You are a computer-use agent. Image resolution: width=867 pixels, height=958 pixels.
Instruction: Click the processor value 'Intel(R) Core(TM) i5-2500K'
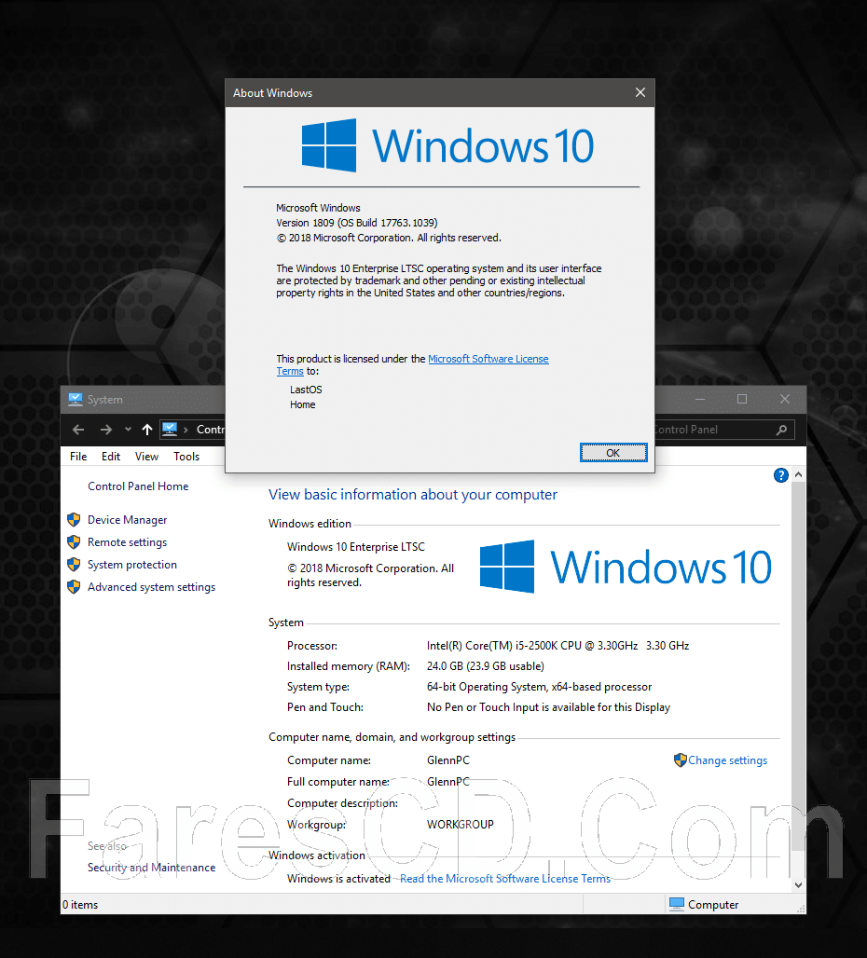click(557, 646)
